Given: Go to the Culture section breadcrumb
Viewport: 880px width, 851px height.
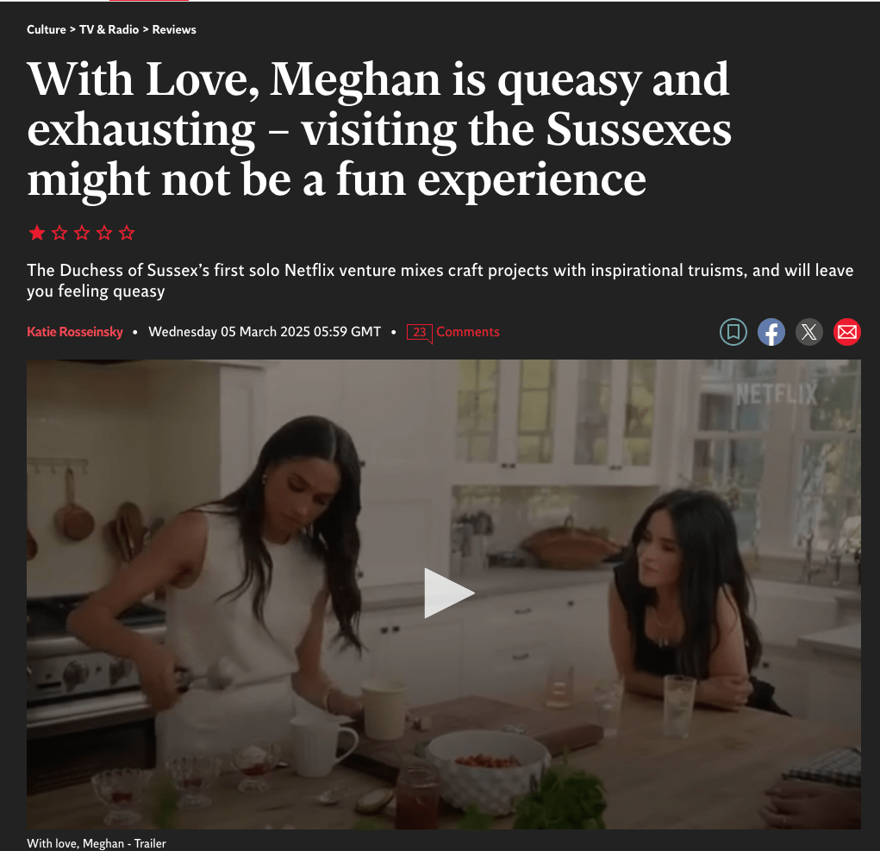Looking at the screenshot, I should pyautogui.click(x=46, y=30).
